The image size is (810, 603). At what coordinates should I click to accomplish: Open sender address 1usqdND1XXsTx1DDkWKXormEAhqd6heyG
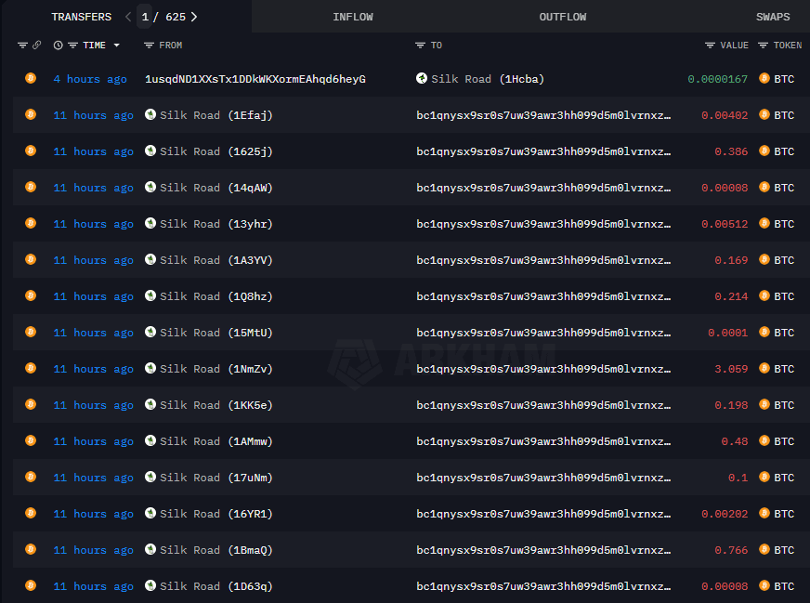[x=255, y=79]
